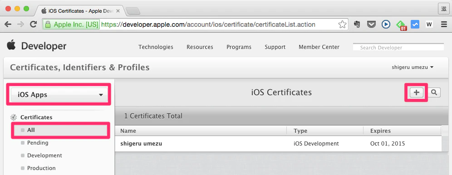Click the Certificates, Identifiers & Profiles heading
Image resolution: width=452 pixels, height=175 pixels.
click(x=79, y=68)
